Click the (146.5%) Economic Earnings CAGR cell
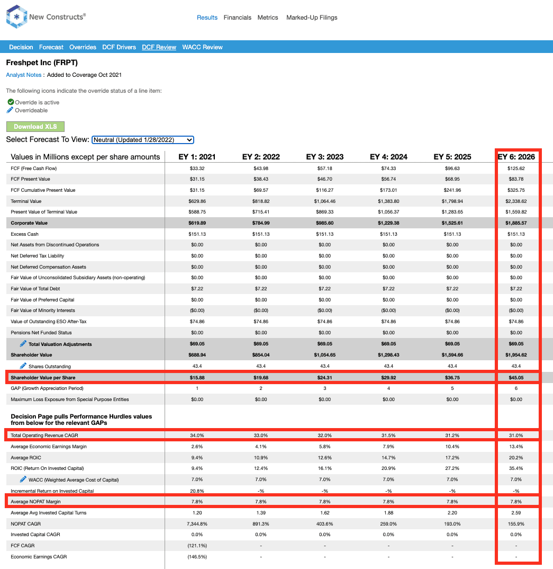The width and height of the screenshot is (553, 569). [x=197, y=557]
